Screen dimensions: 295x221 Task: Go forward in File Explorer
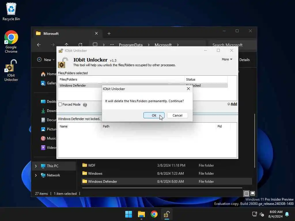tap(53, 45)
